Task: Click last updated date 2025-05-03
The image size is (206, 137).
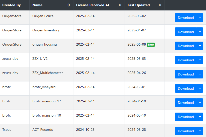Action: 137,59
